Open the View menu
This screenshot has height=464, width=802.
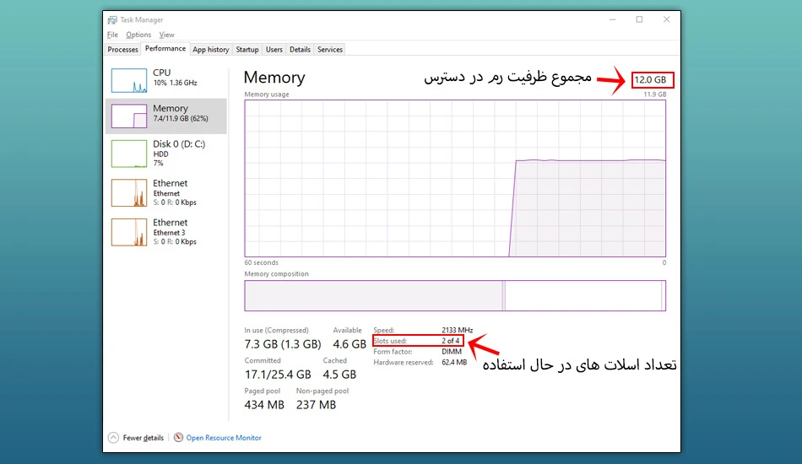pyautogui.click(x=167, y=35)
